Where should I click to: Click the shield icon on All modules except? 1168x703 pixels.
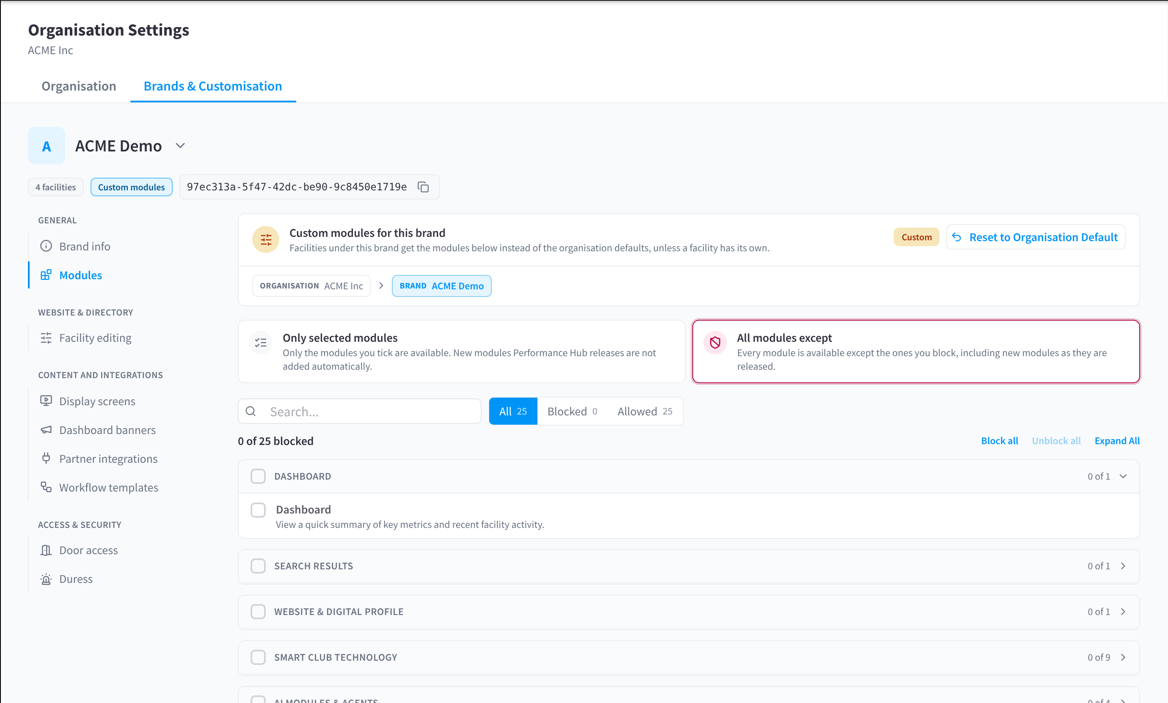pyautogui.click(x=715, y=343)
